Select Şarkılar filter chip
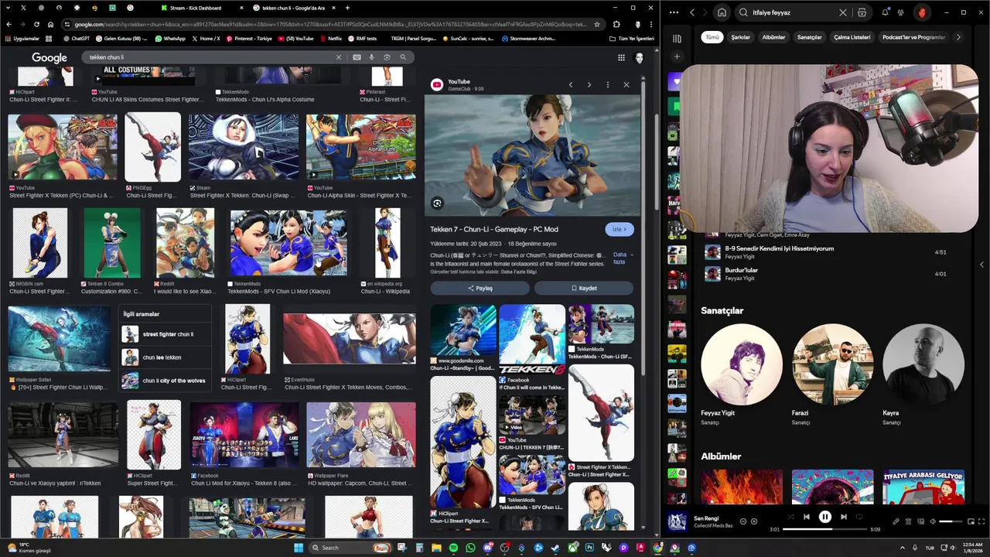 pyautogui.click(x=741, y=37)
